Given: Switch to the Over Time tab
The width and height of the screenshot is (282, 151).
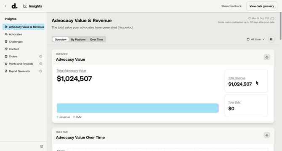Looking at the screenshot, I should [96, 39].
